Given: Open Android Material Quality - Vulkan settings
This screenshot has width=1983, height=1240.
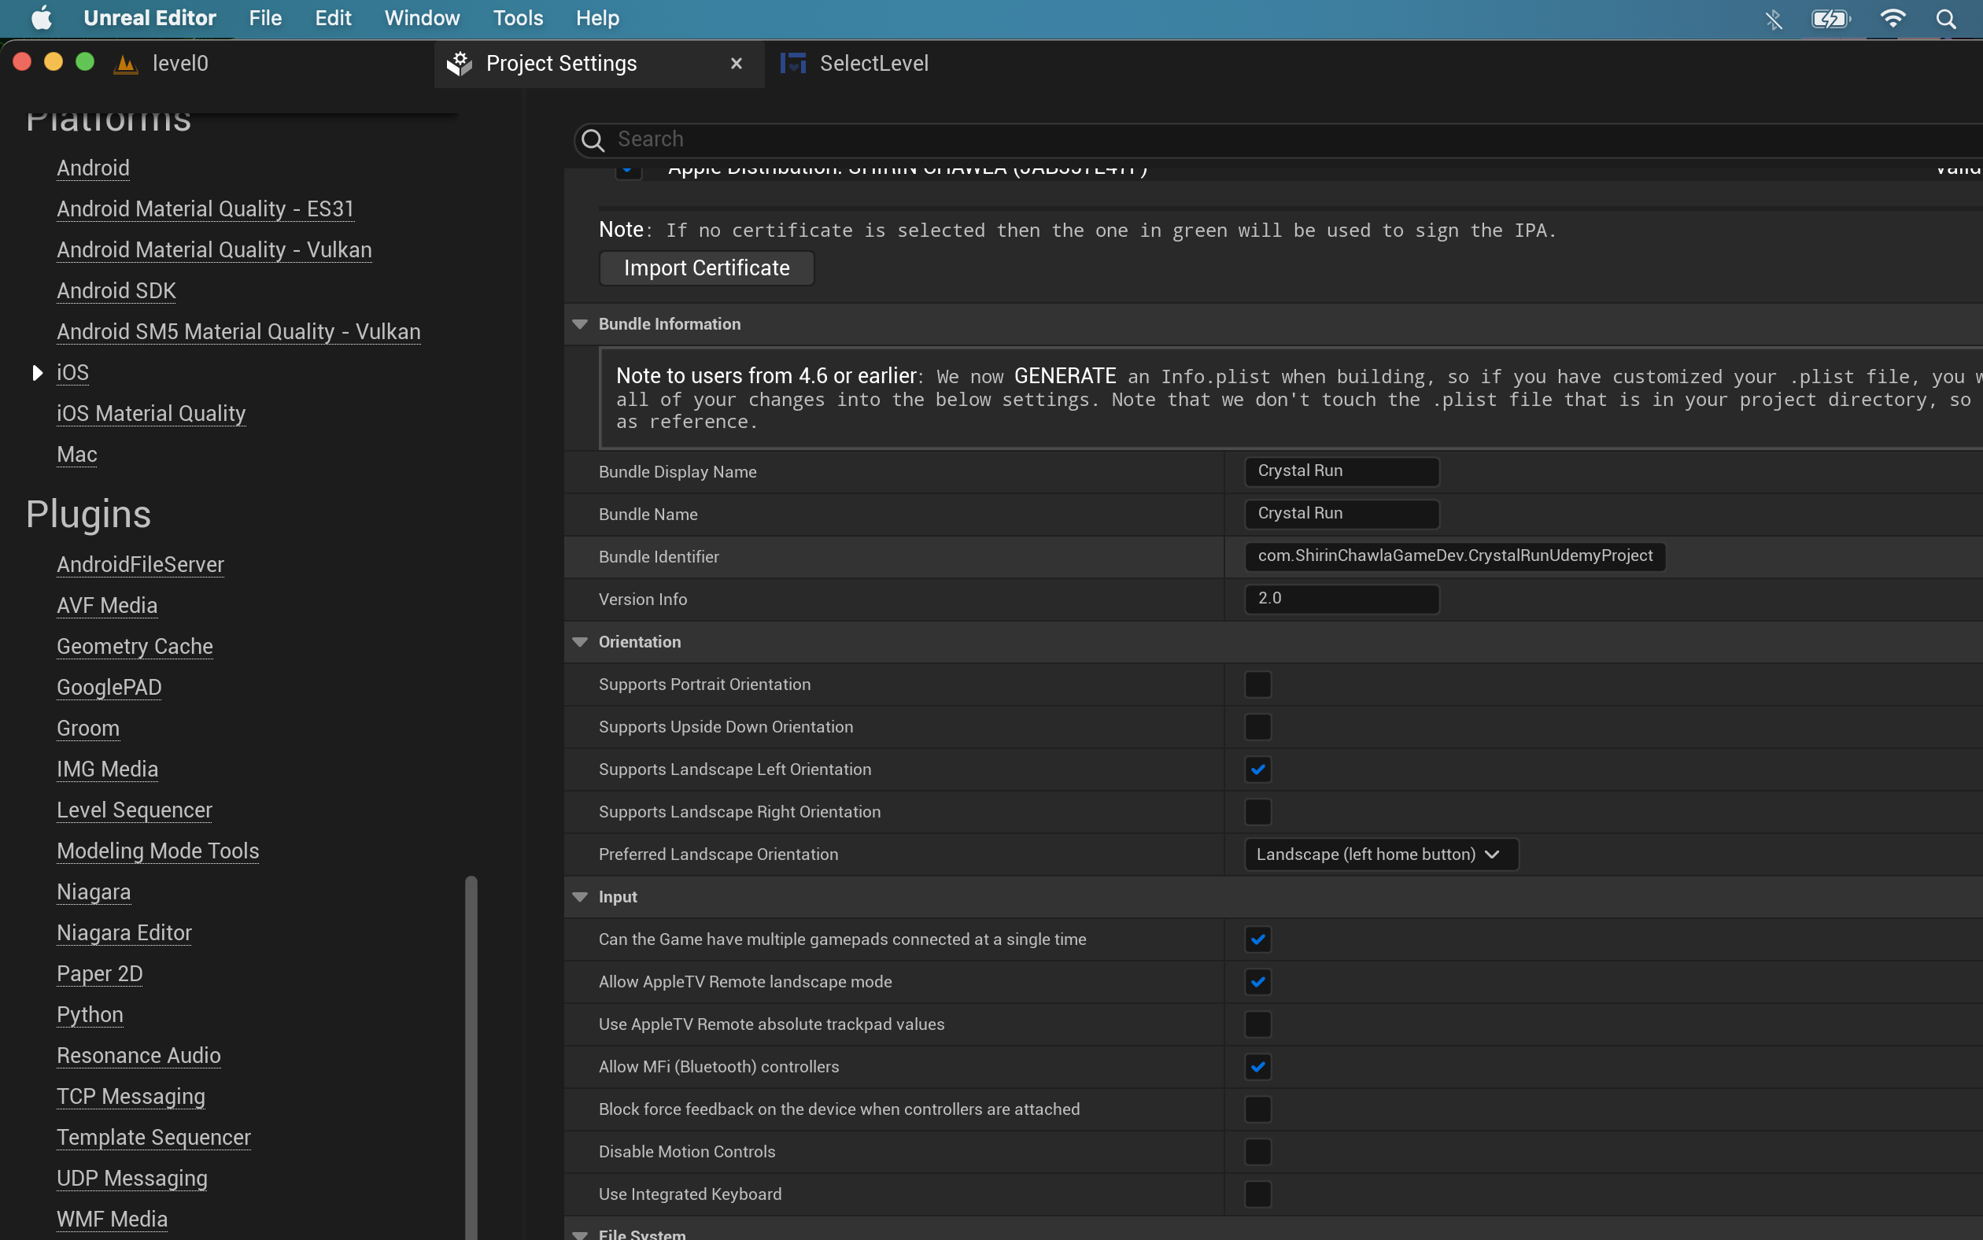Looking at the screenshot, I should coord(214,250).
